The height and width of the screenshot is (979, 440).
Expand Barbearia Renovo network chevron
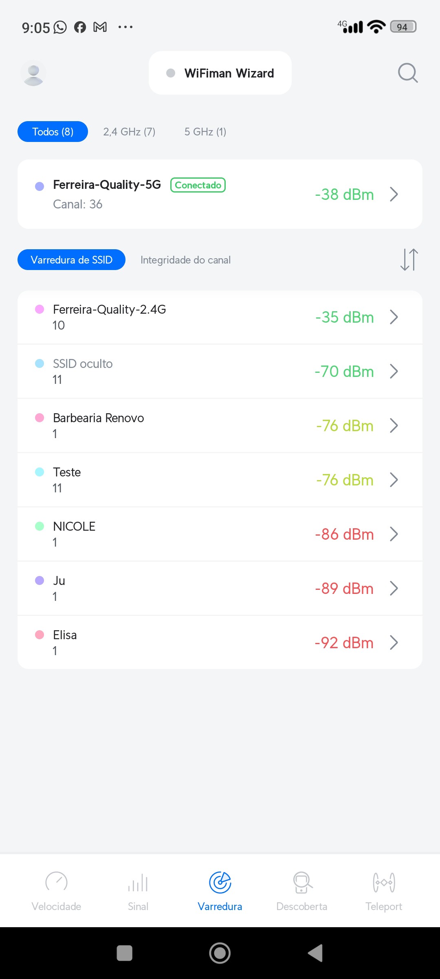[x=394, y=425]
